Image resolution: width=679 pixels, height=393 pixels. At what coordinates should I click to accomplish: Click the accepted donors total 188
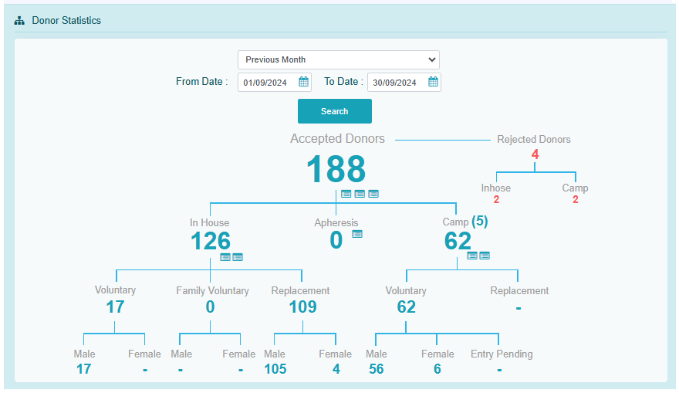[x=336, y=169]
